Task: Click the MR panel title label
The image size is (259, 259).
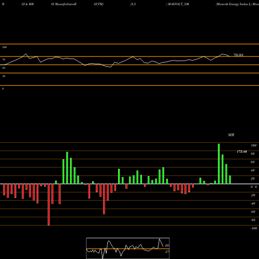Action: click(231, 135)
